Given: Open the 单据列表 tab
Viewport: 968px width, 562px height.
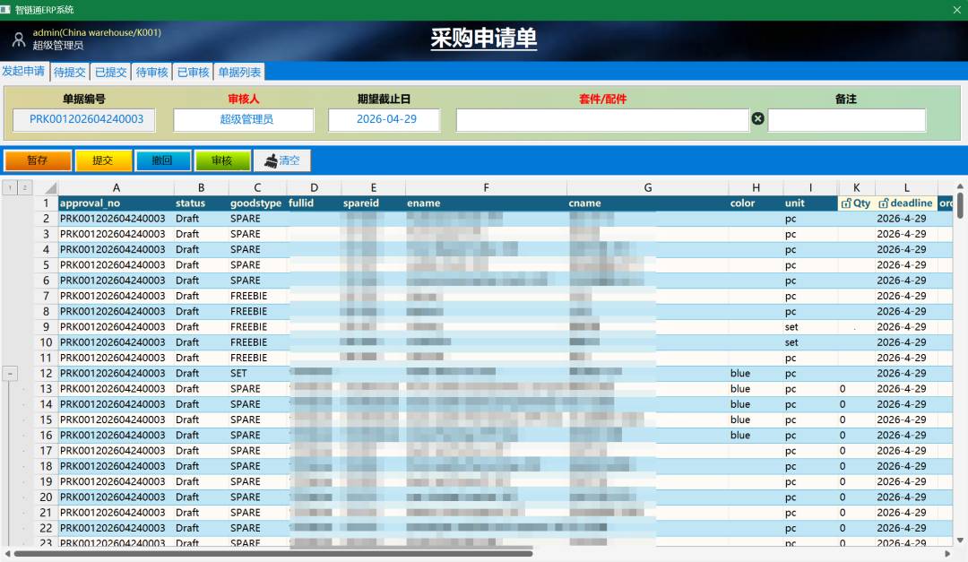Looking at the screenshot, I should (x=239, y=73).
